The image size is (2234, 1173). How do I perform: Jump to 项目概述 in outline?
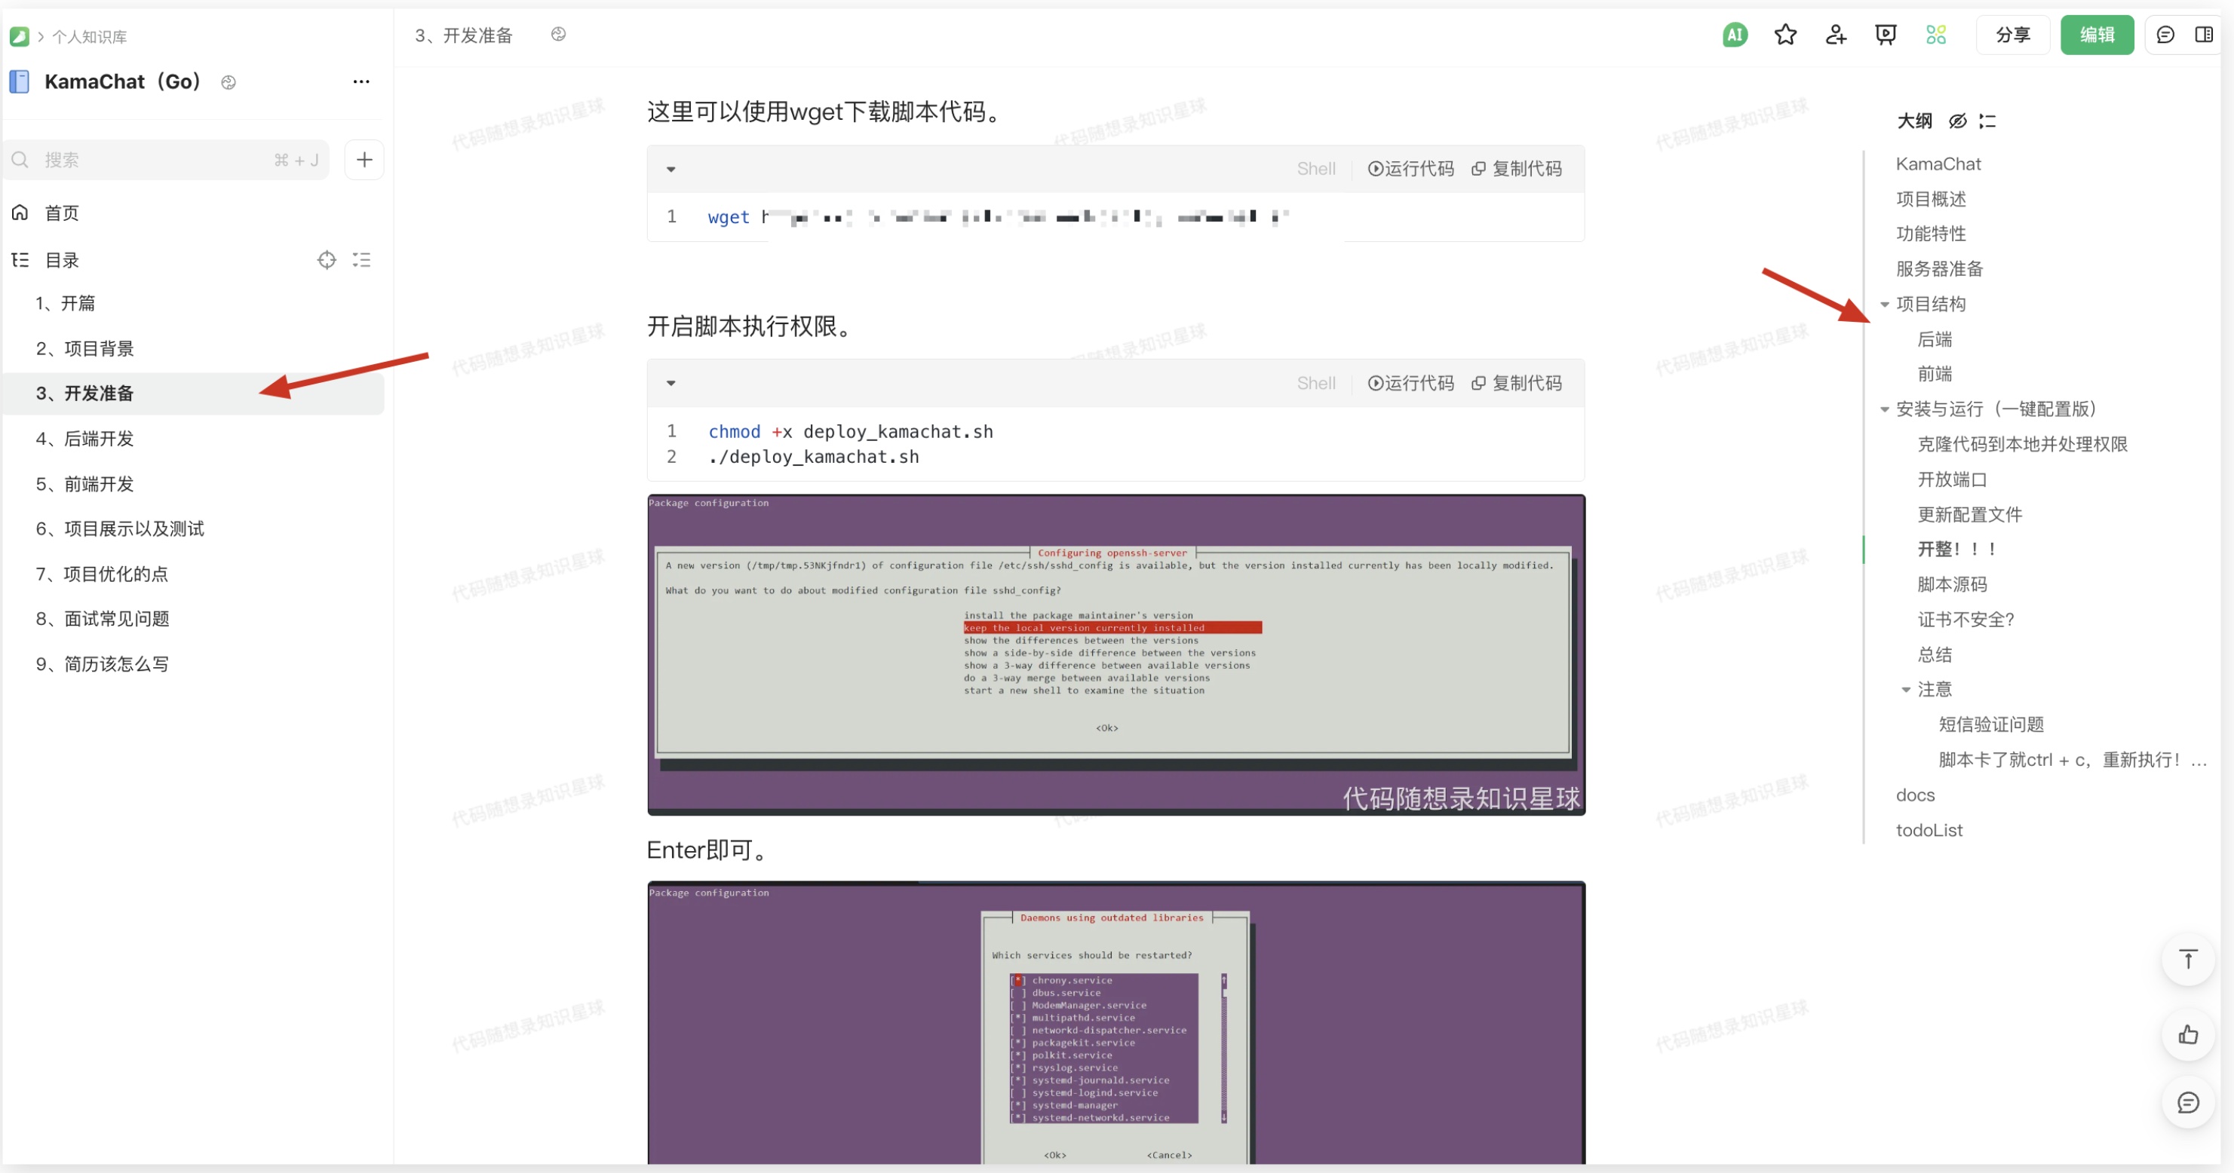coord(1931,200)
